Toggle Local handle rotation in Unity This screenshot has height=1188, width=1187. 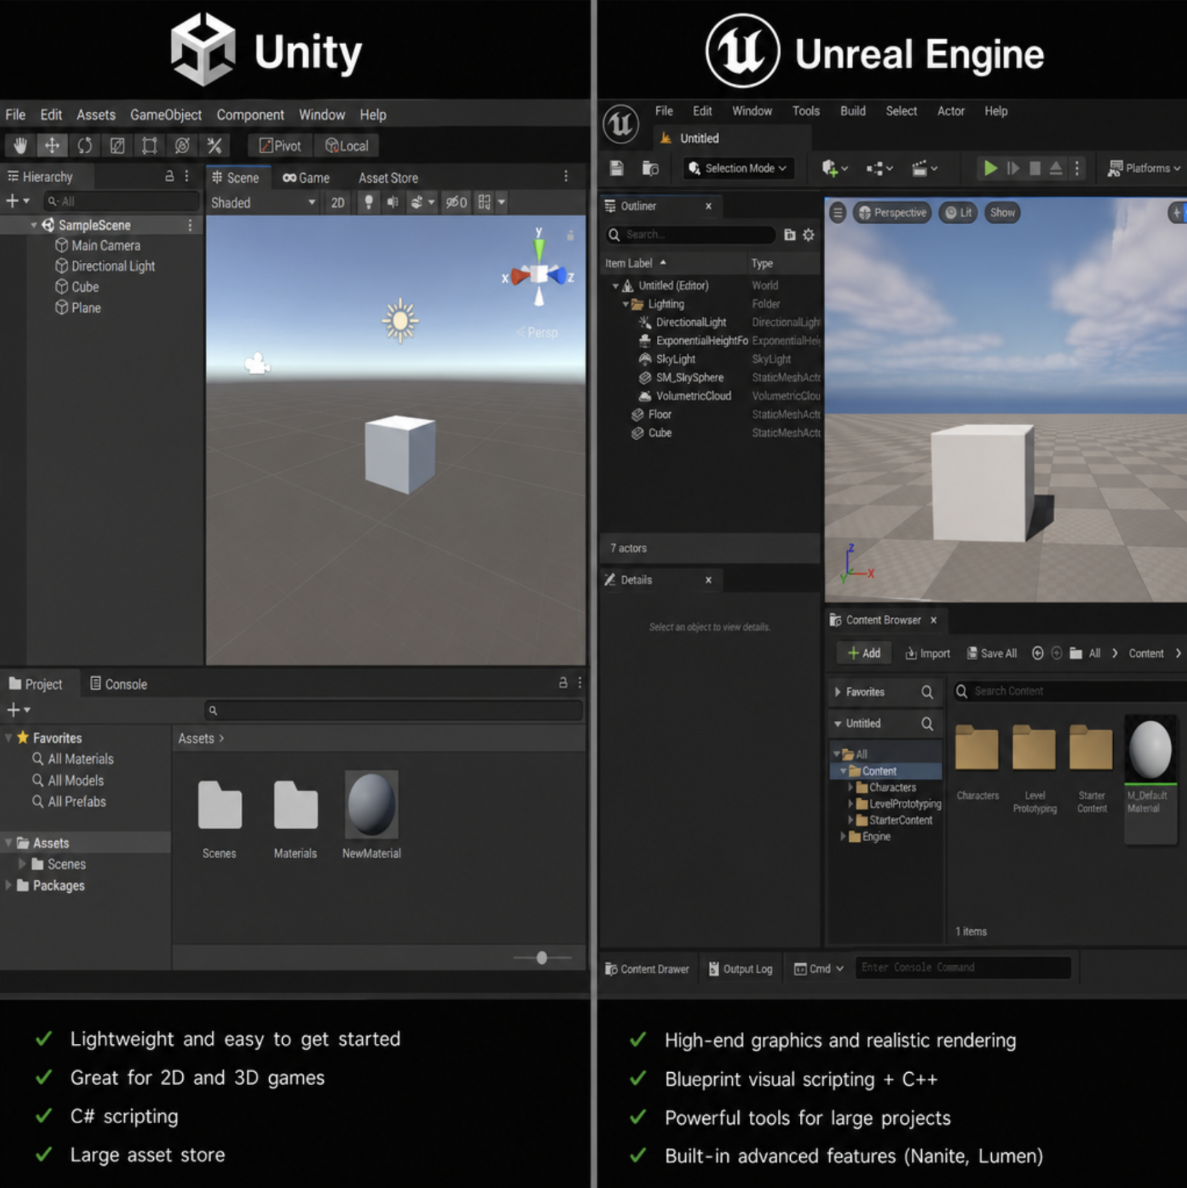pyautogui.click(x=346, y=146)
